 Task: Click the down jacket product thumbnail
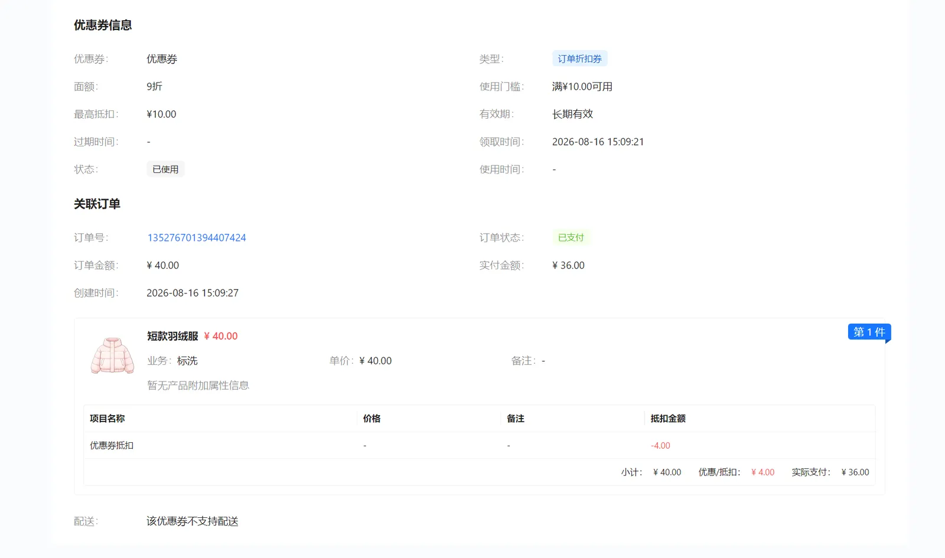112,355
